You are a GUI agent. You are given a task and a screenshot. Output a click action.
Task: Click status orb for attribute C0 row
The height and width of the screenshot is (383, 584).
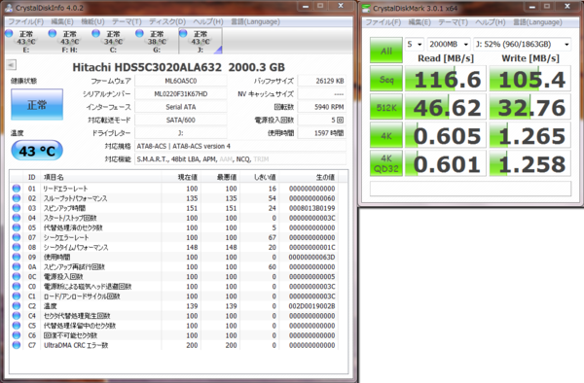17,287
